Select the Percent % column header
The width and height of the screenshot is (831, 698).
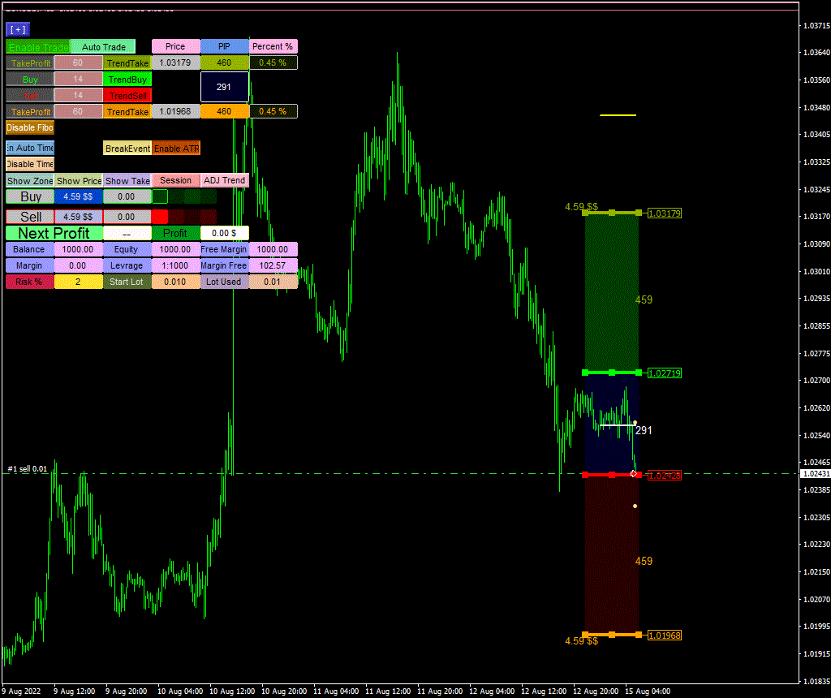[x=273, y=46]
